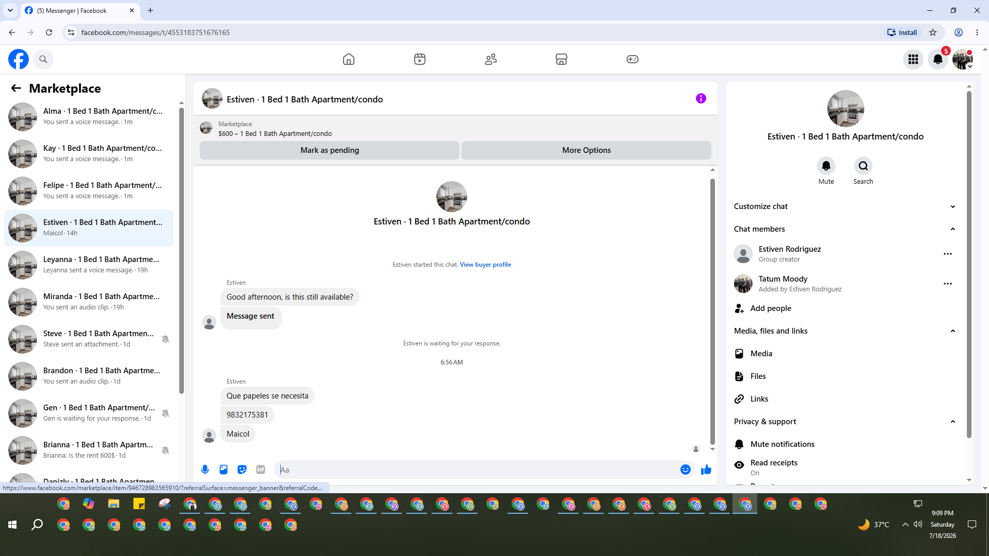Bookmark this page with the star icon
The height and width of the screenshot is (556, 989).
coord(933,32)
